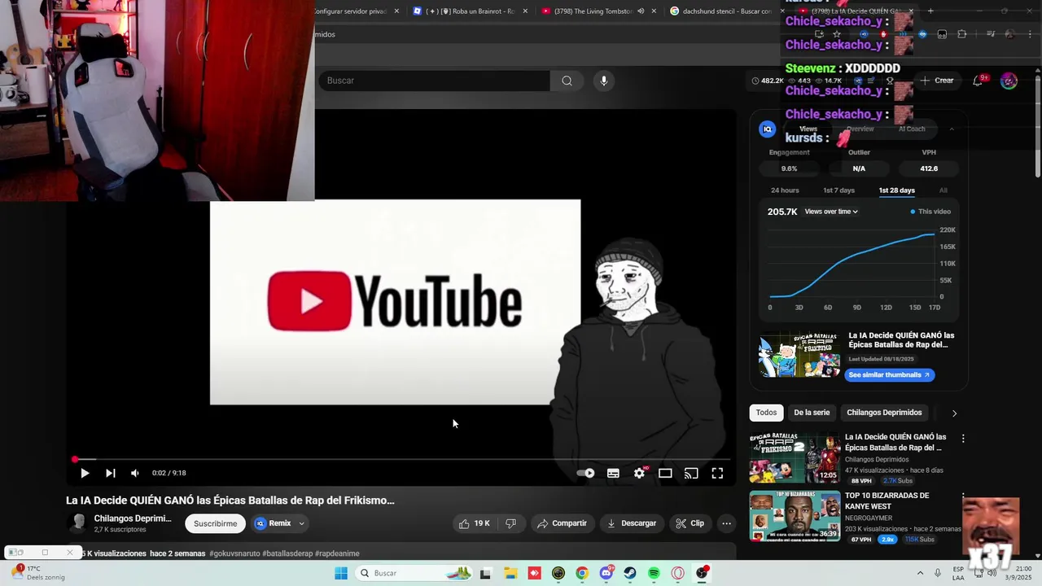Viewport: 1042px width, 586px height.
Task: Open TOP 10 BIZARRADAS DE KANYE WEST thumbnail
Action: 795,516
